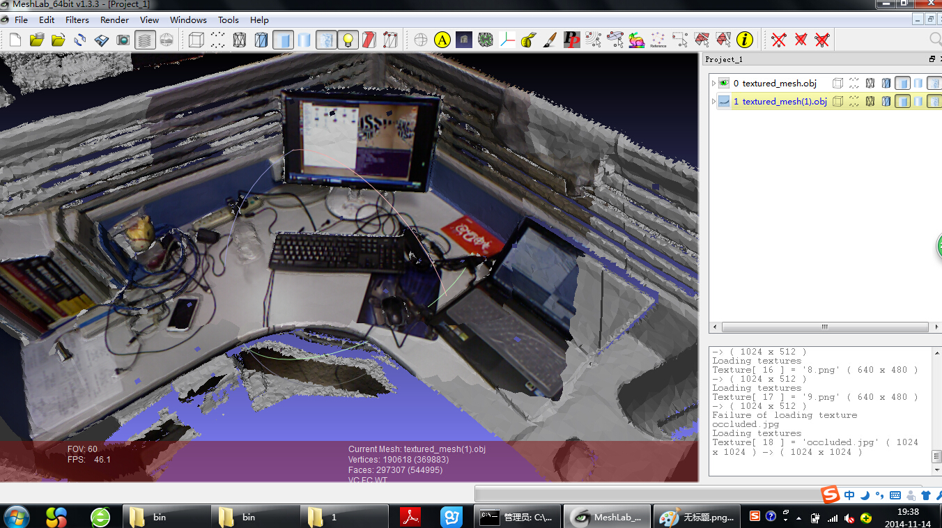This screenshot has width=942, height=528.
Task: Toggle visibility of layer textured_mesh(1).obj
Action: 724,101
